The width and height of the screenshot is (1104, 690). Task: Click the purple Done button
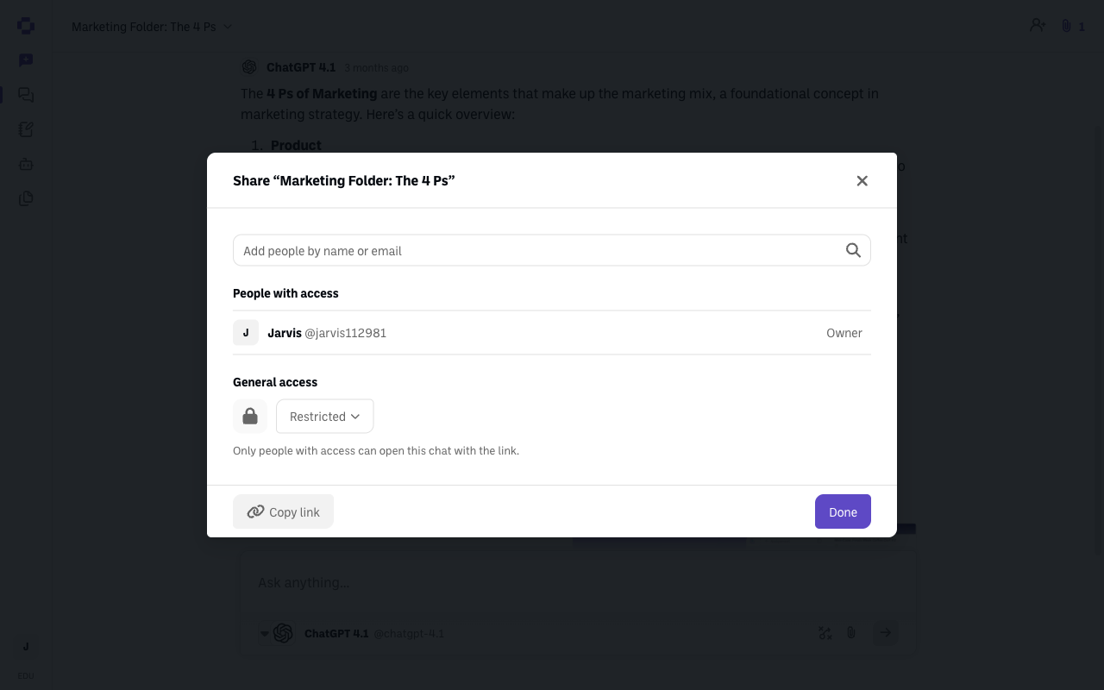coord(843,511)
